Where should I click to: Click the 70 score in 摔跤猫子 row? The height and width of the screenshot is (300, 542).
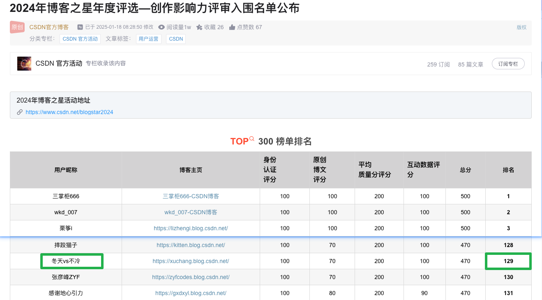click(x=332, y=245)
